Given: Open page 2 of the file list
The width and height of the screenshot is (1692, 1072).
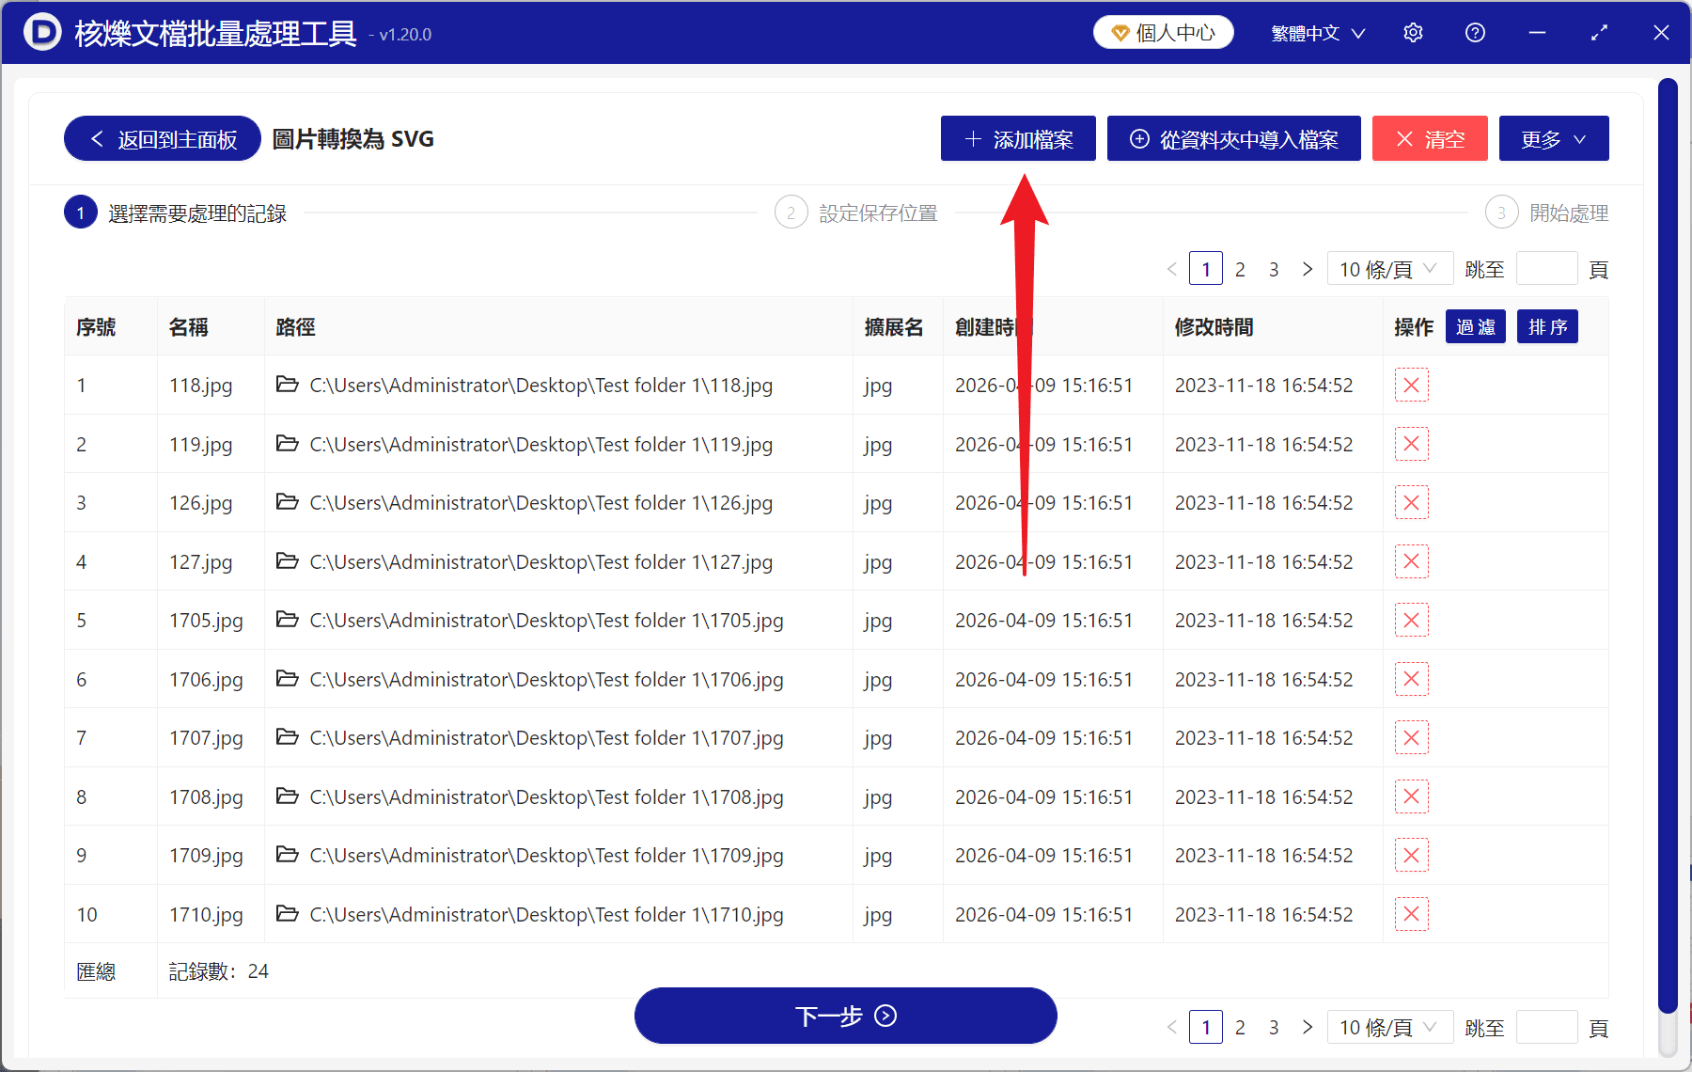Looking at the screenshot, I should point(1240,268).
